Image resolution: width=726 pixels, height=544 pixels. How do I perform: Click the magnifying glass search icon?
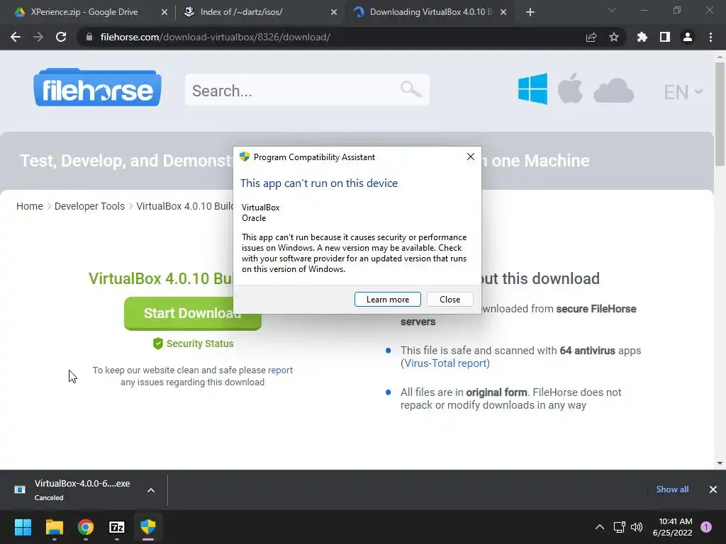coord(411,89)
